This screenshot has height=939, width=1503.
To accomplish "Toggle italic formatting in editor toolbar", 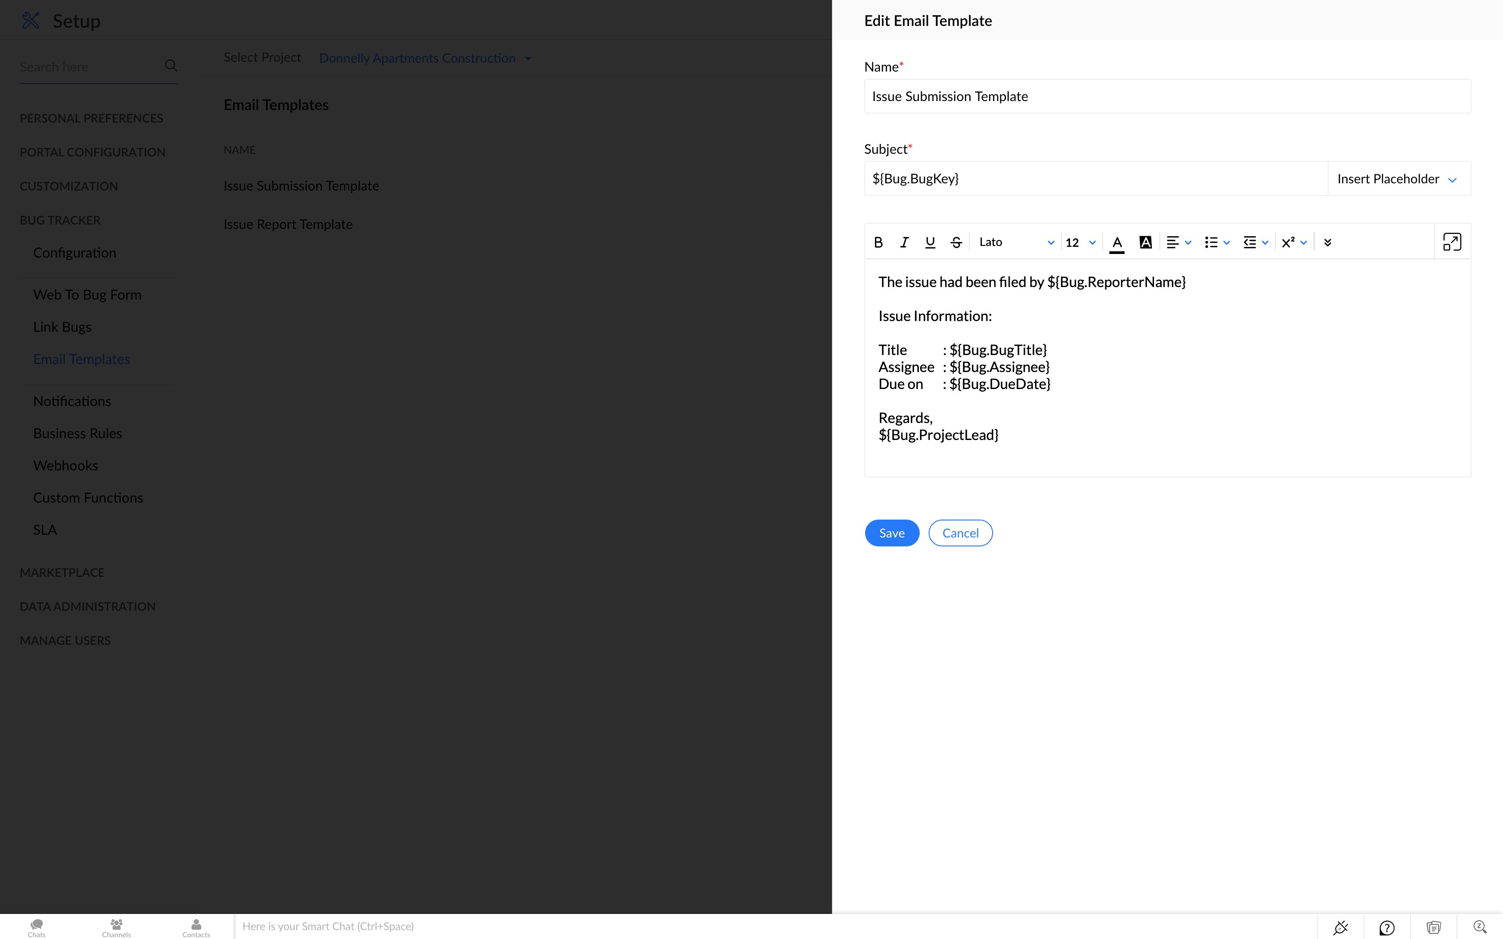I will tap(904, 242).
